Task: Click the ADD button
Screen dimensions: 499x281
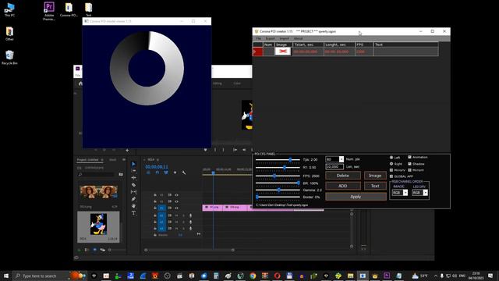Action: [x=343, y=186]
